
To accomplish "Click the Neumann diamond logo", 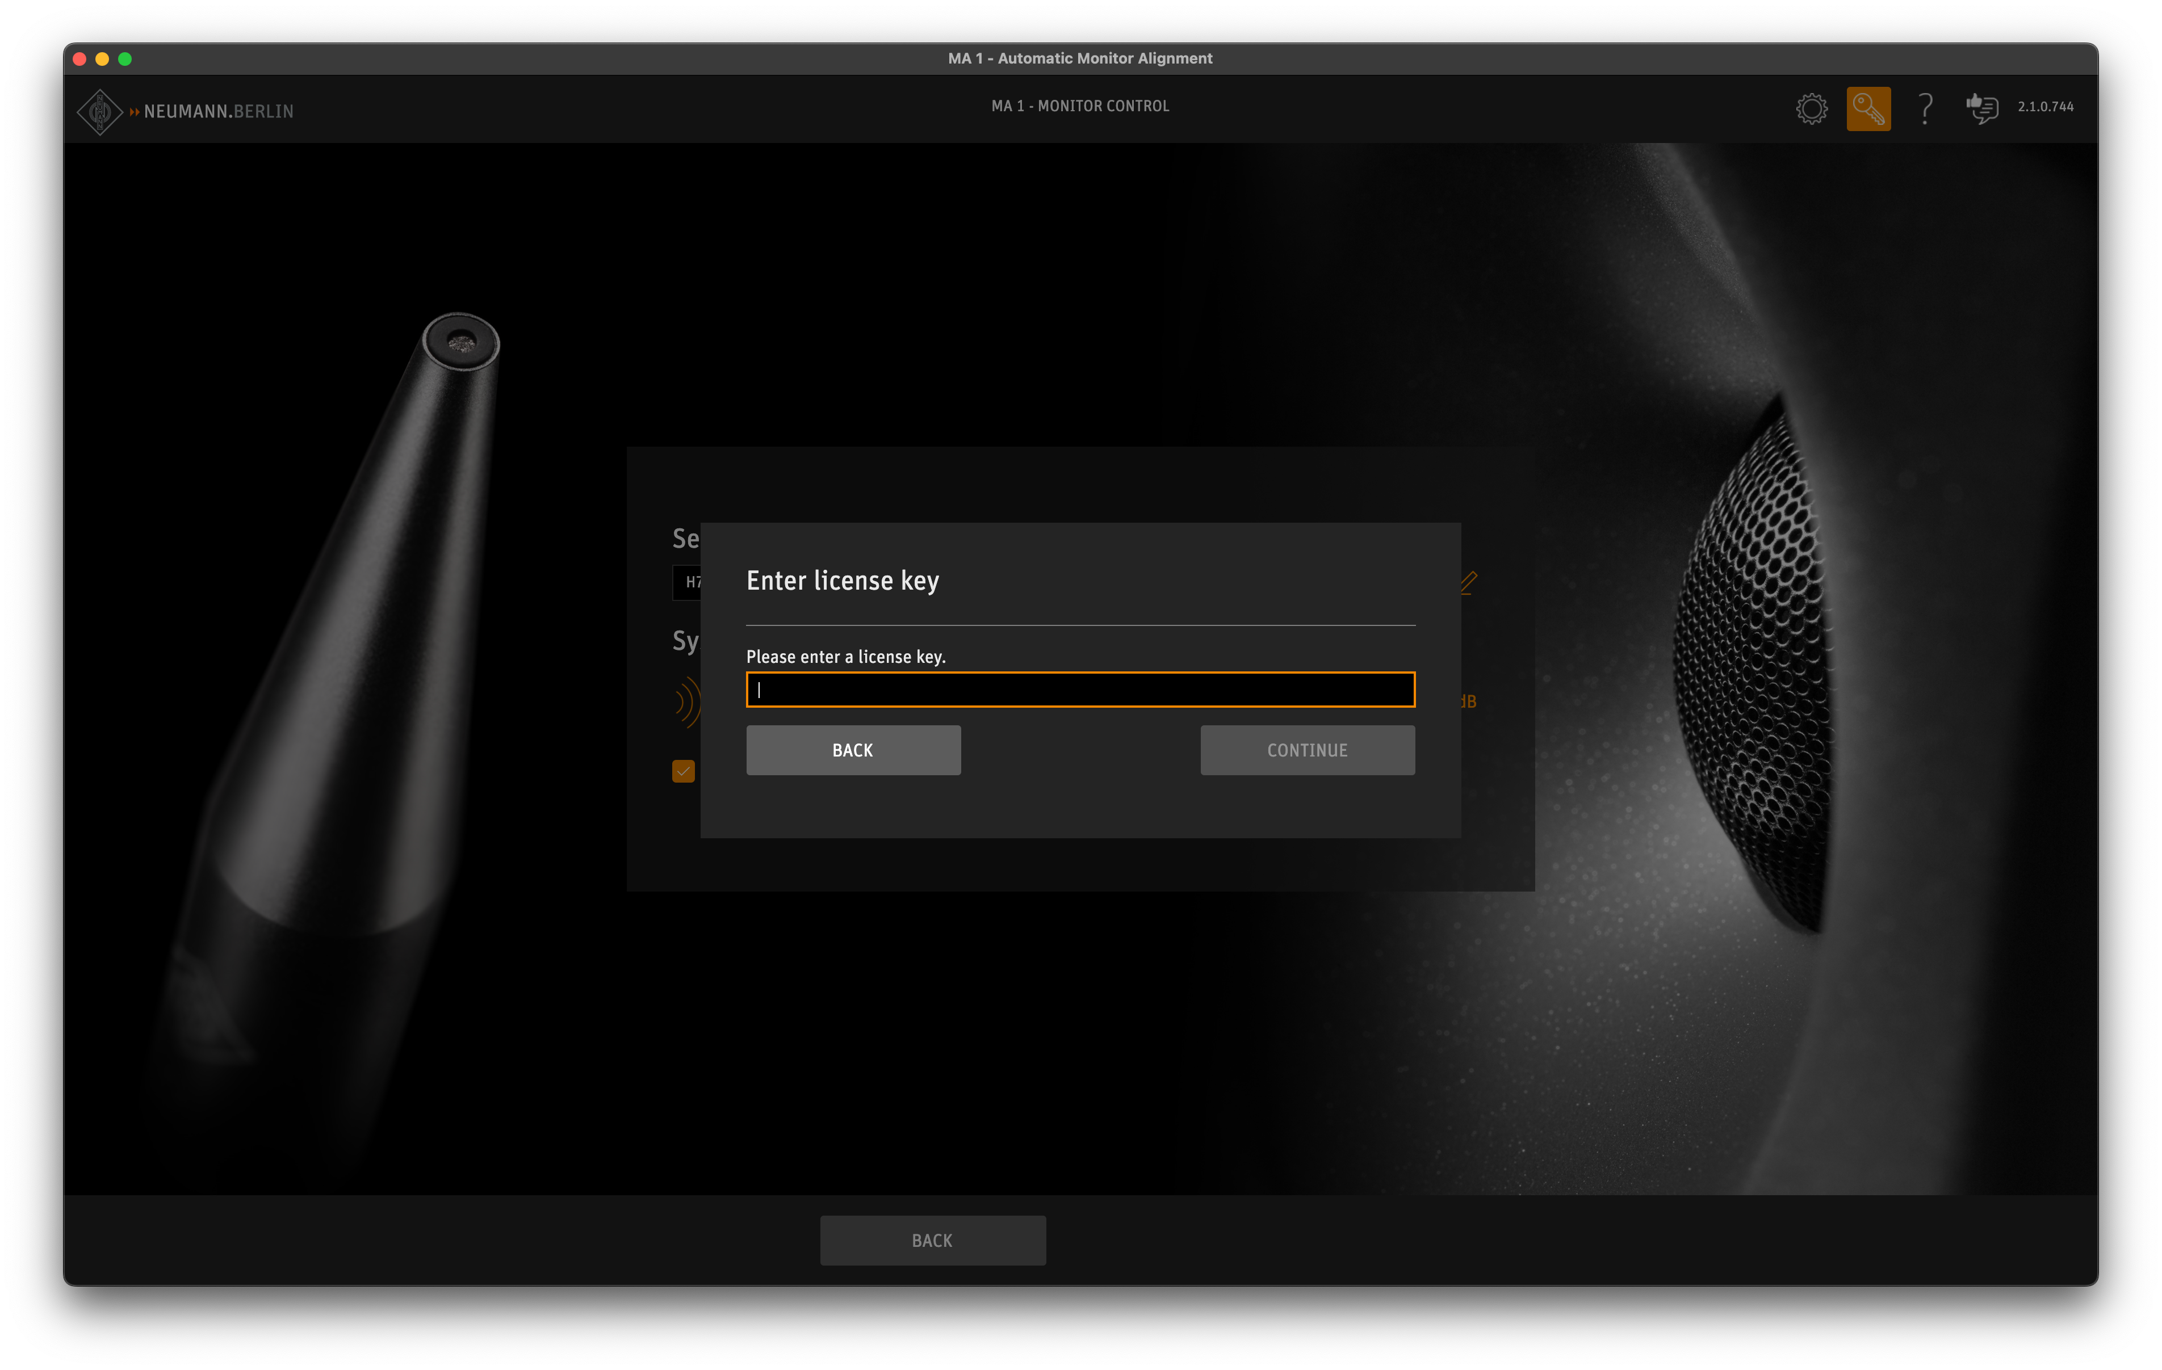I will point(100,111).
